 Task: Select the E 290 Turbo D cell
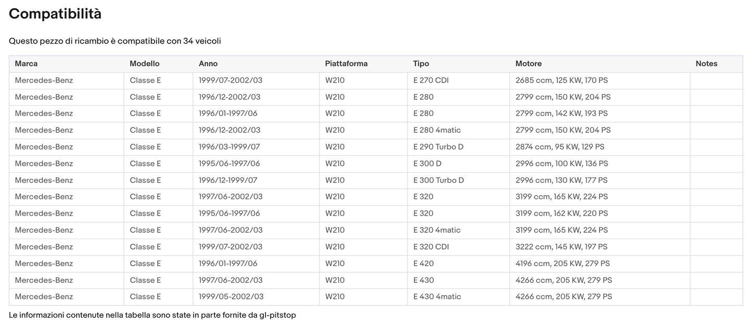click(438, 147)
